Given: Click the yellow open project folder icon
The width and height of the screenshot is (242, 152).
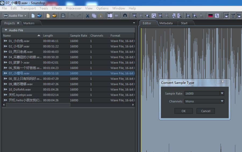Looking at the screenshot, I should click(x=54, y=16).
